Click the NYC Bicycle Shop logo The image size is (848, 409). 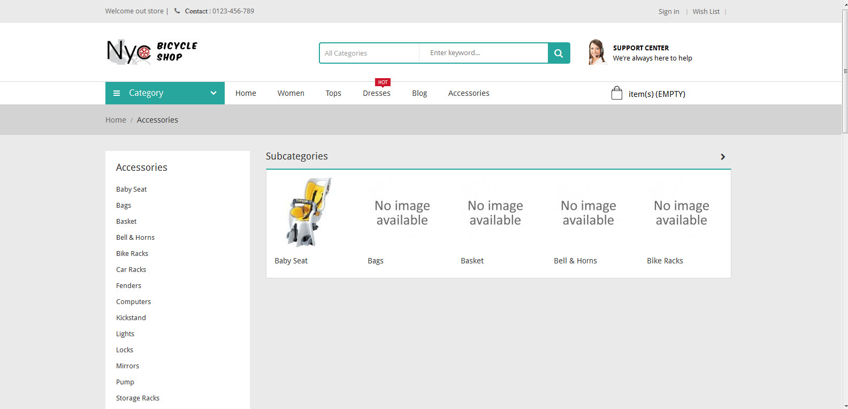[152, 52]
